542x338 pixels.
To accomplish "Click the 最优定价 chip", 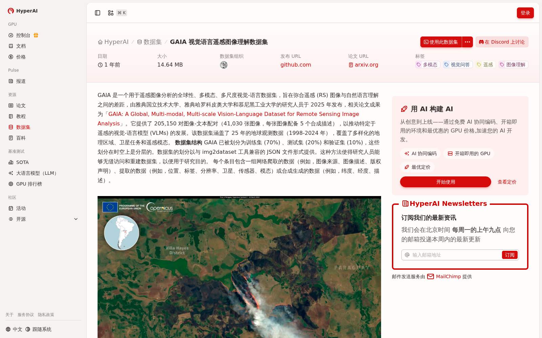I will [x=417, y=167].
